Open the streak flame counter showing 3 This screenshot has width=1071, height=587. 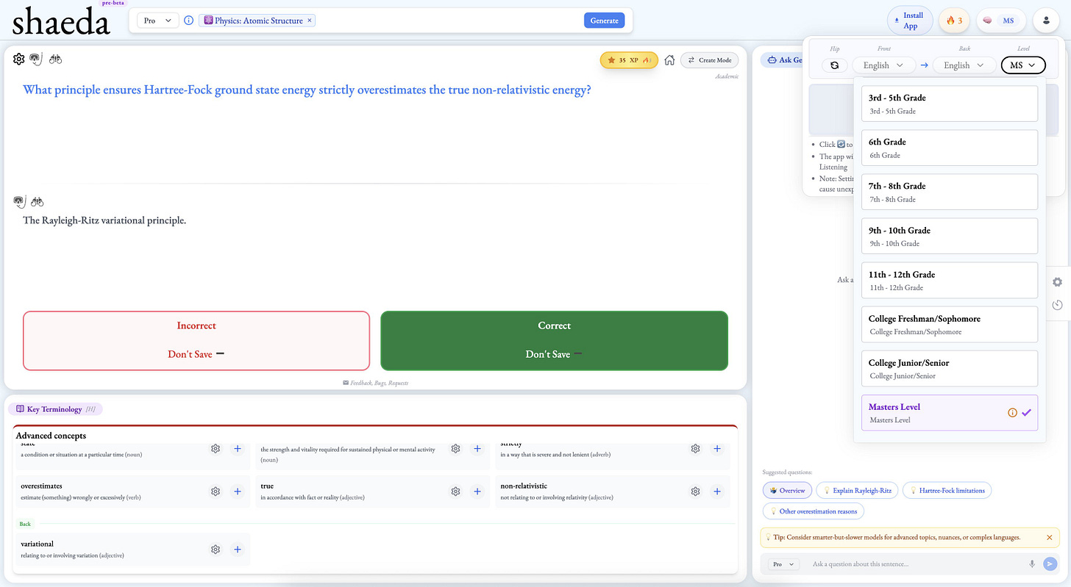954,21
